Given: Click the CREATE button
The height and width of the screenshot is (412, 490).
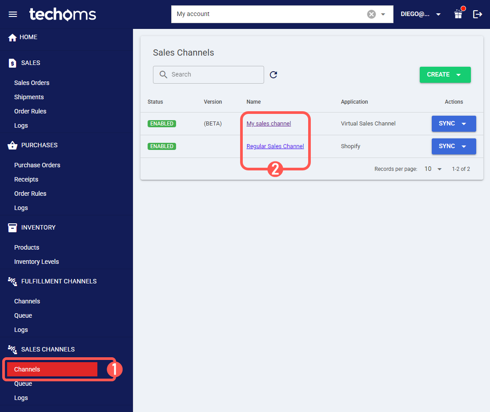Looking at the screenshot, I should tap(445, 74).
